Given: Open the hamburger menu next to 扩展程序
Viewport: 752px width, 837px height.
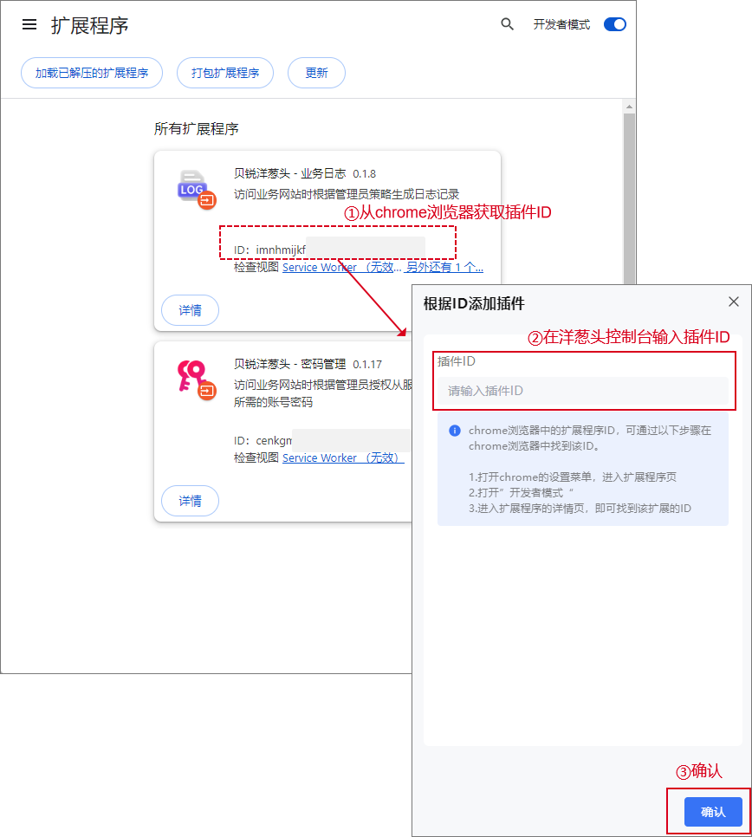Looking at the screenshot, I should [x=29, y=24].
